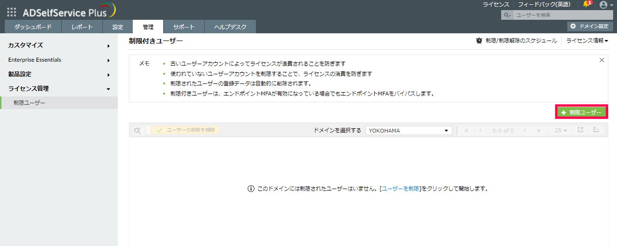Click the 0-0 of 0 pagination text
Image resolution: width=617 pixels, height=246 pixels.
point(503,131)
